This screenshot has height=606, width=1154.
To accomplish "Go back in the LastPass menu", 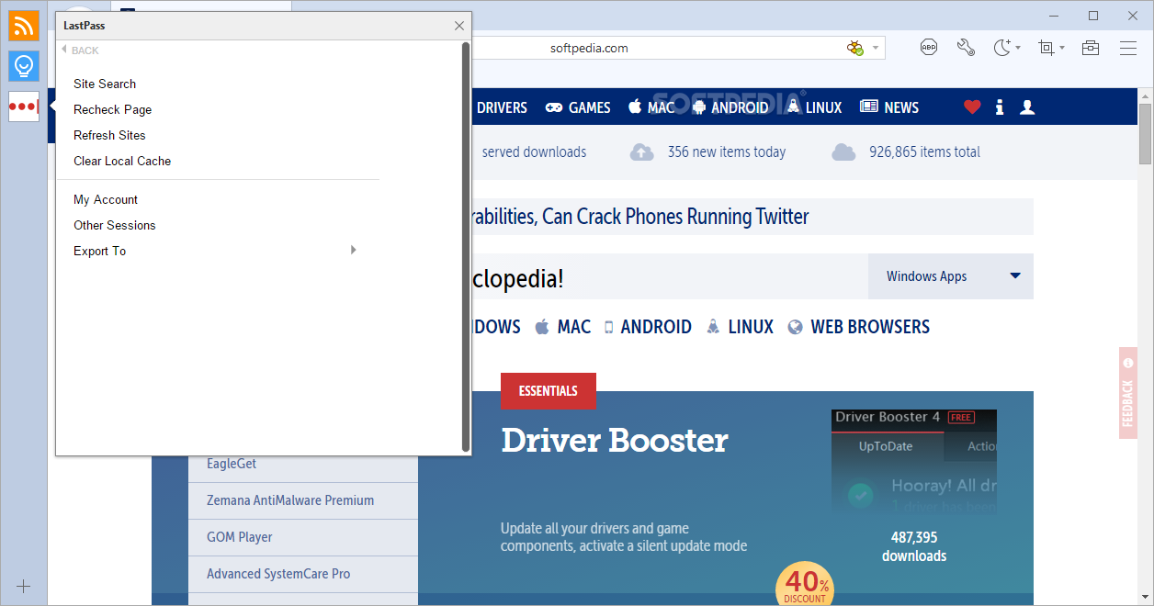I will click(x=80, y=50).
